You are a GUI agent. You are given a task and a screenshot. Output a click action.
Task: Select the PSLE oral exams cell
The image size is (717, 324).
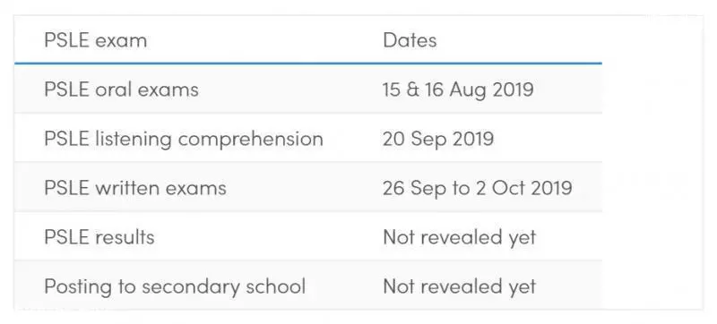pos(121,89)
